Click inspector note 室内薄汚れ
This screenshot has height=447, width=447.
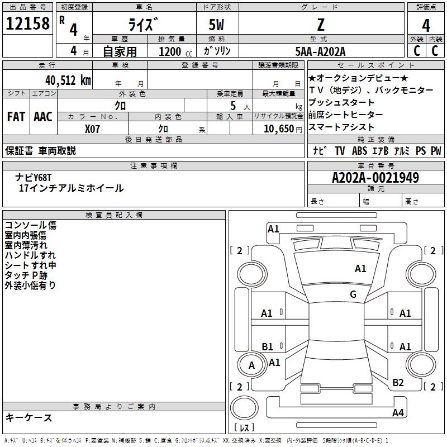[x=26, y=245]
